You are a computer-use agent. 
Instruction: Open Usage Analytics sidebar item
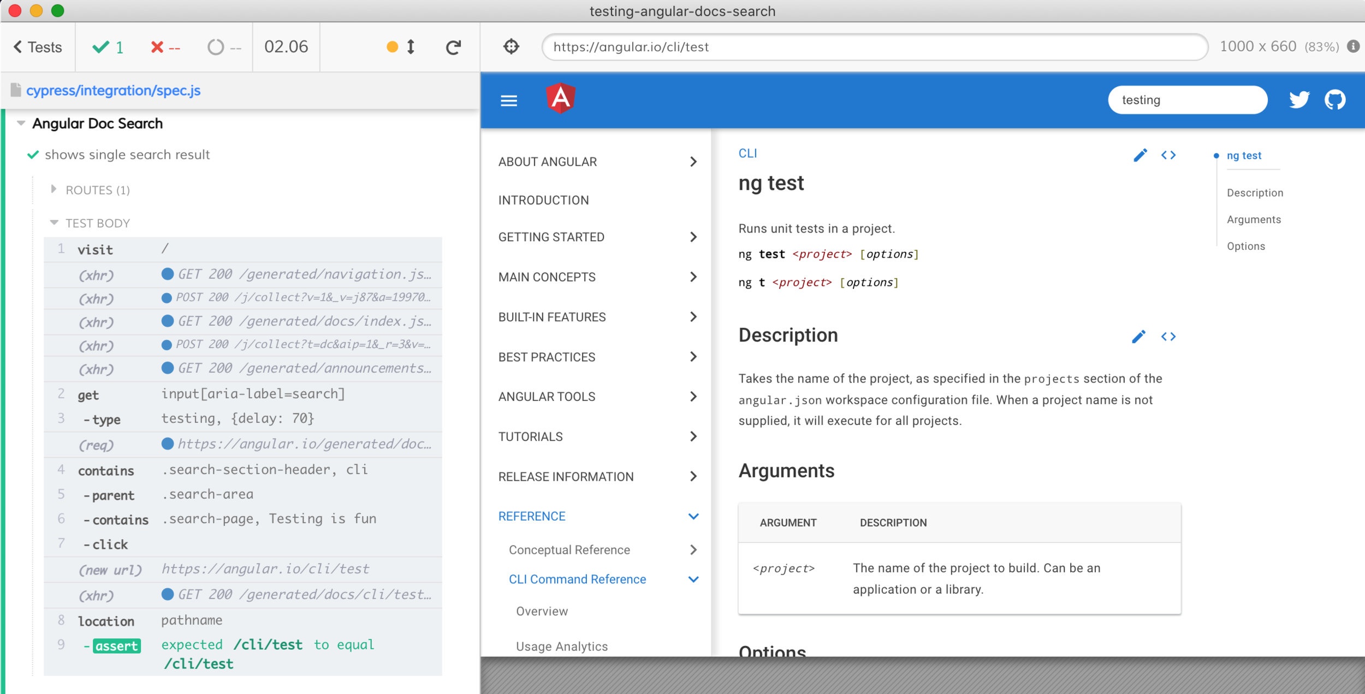(x=562, y=647)
